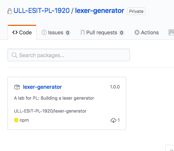Focus the Search packages input field
The image size is (174, 151).
[69, 55]
